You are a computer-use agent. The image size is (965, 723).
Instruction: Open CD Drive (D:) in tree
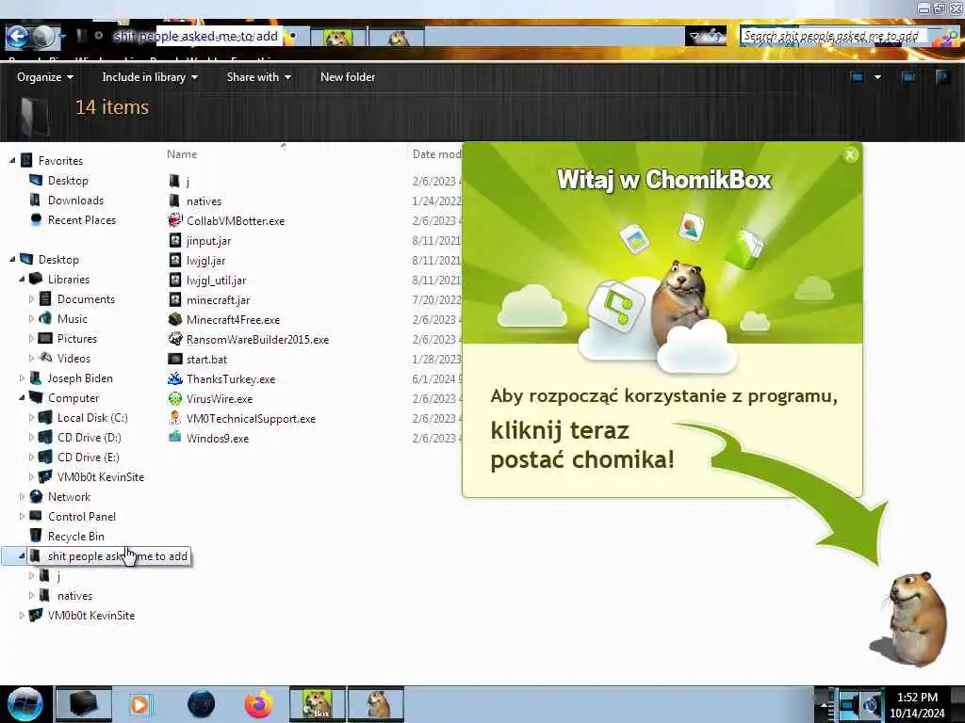[x=90, y=437]
